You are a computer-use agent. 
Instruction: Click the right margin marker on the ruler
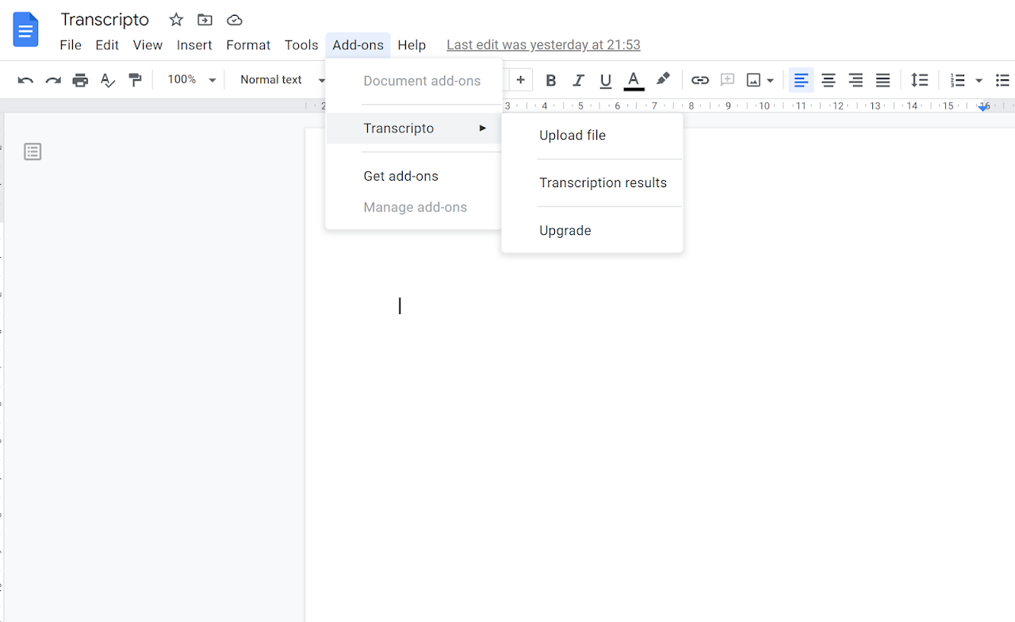coord(984,107)
